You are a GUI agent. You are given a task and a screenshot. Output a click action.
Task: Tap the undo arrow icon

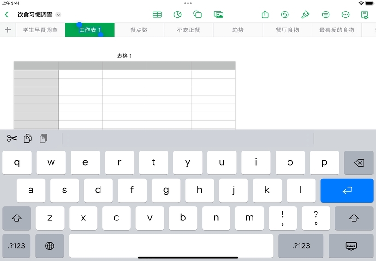click(x=285, y=15)
